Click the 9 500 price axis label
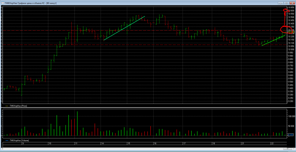Image resolution: width=296 pixels, height=152 pixels. (x=290, y=82)
